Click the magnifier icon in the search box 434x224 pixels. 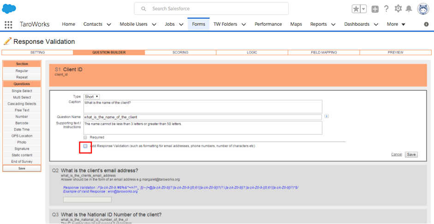pyautogui.click(x=143, y=9)
